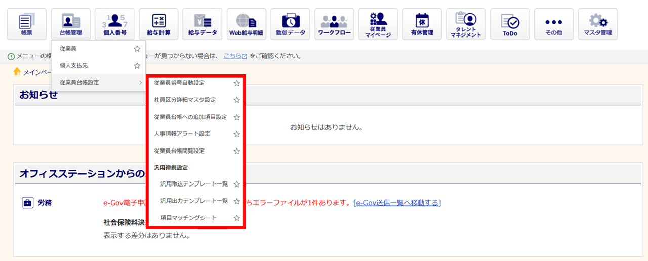Open the 有休管理 calendar icon
This screenshot has width=648, height=261.
pos(422,24)
